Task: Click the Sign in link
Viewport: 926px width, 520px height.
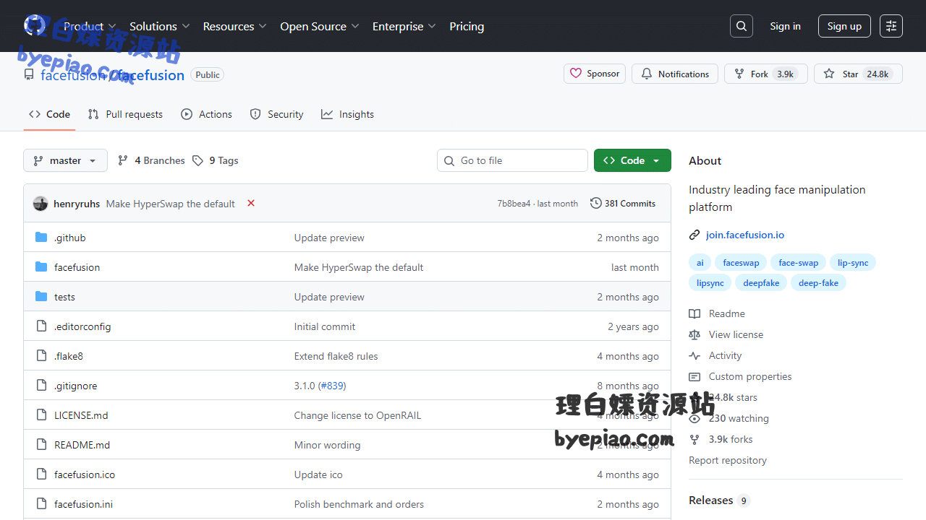Action: 785,26
